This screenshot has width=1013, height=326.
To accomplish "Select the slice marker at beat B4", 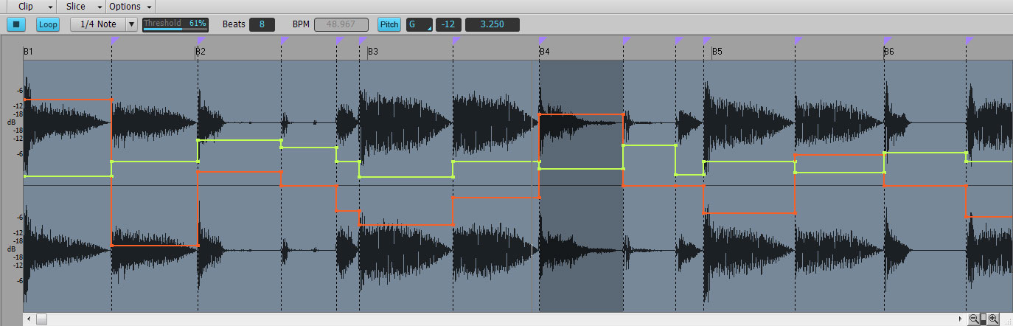I will [x=542, y=40].
